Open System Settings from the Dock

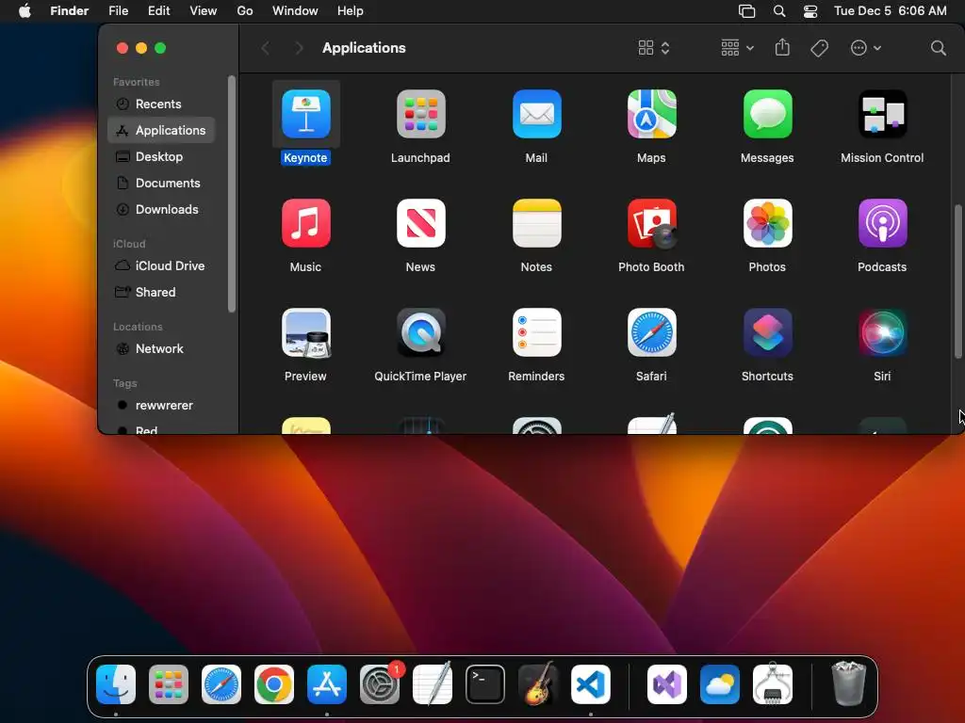pos(380,684)
